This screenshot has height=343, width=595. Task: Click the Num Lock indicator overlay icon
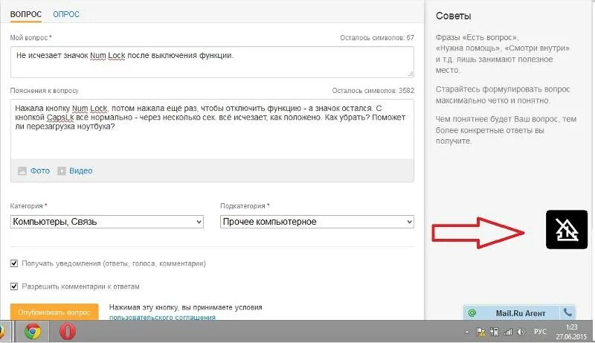(x=567, y=230)
